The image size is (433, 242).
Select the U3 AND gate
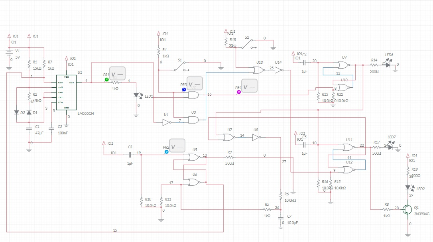pos(193,120)
